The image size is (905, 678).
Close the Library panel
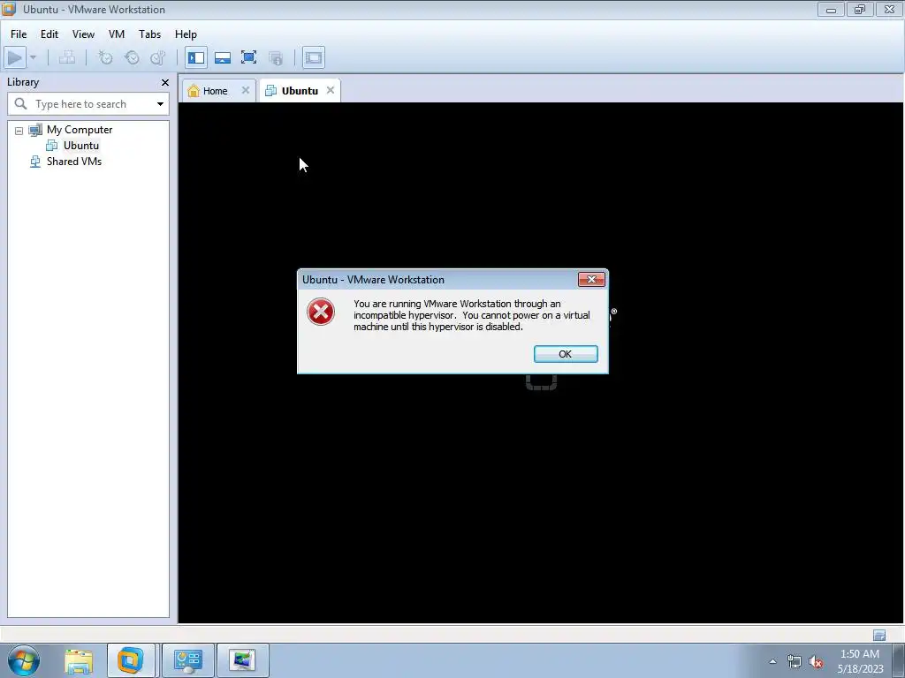click(x=165, y=82)
